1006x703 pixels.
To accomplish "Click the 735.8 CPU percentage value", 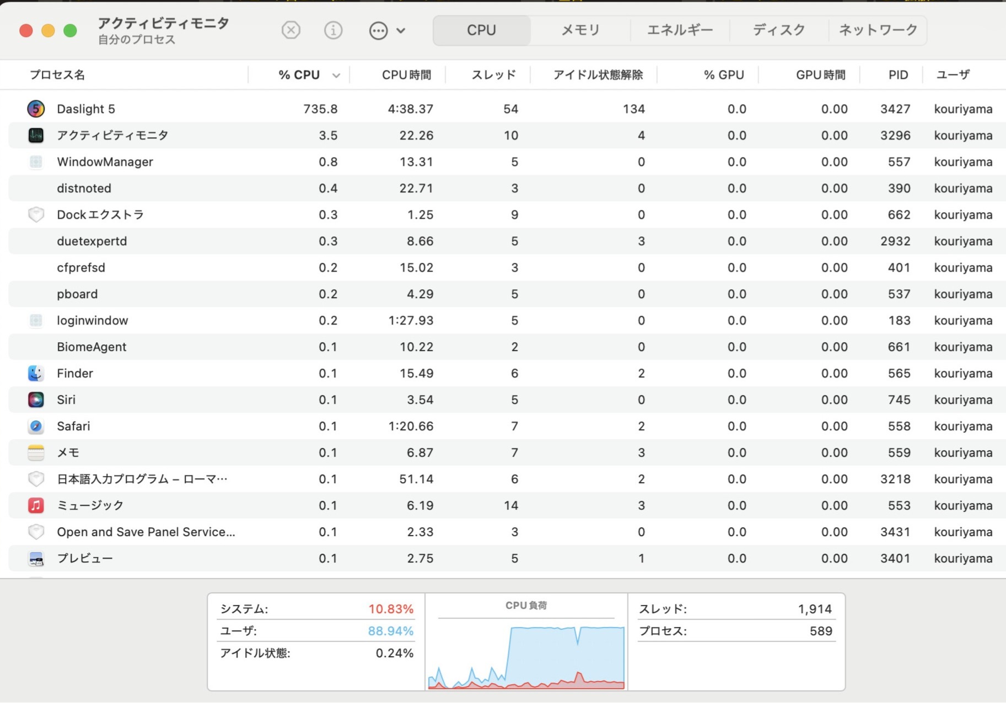I will 320,109.
